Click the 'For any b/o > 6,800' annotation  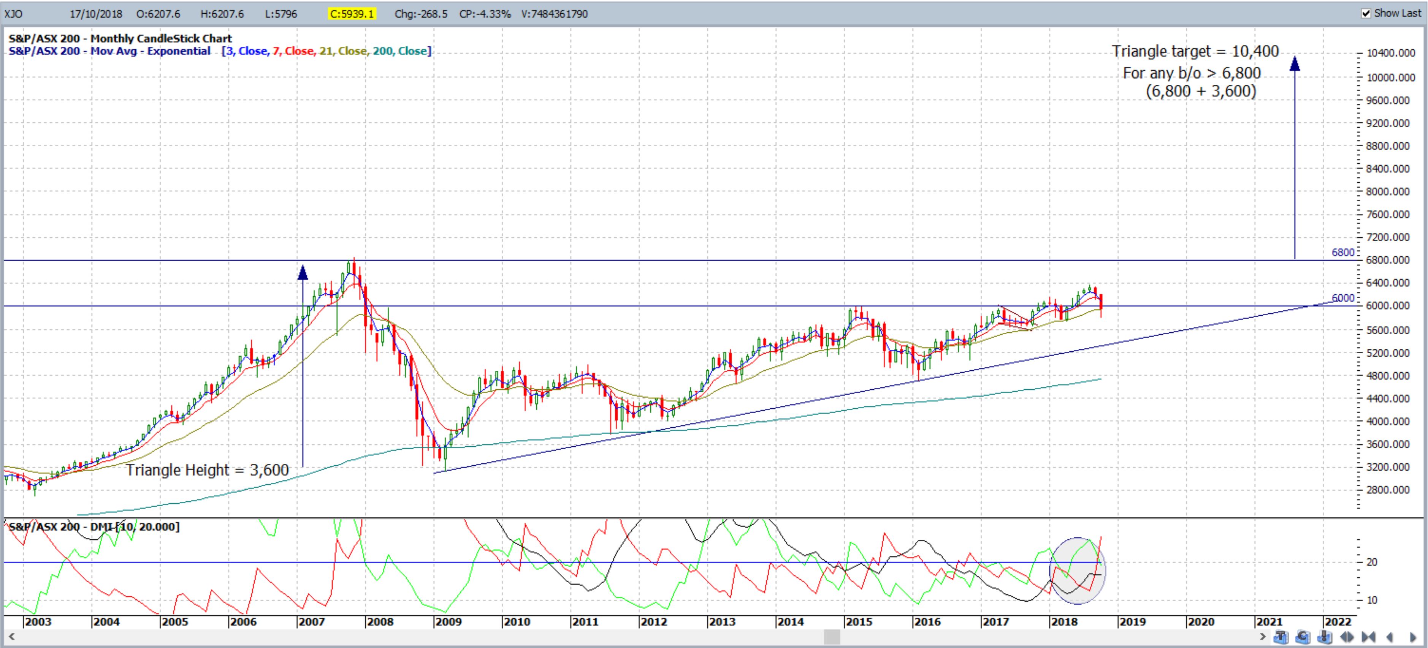(x=1192, y=73)
